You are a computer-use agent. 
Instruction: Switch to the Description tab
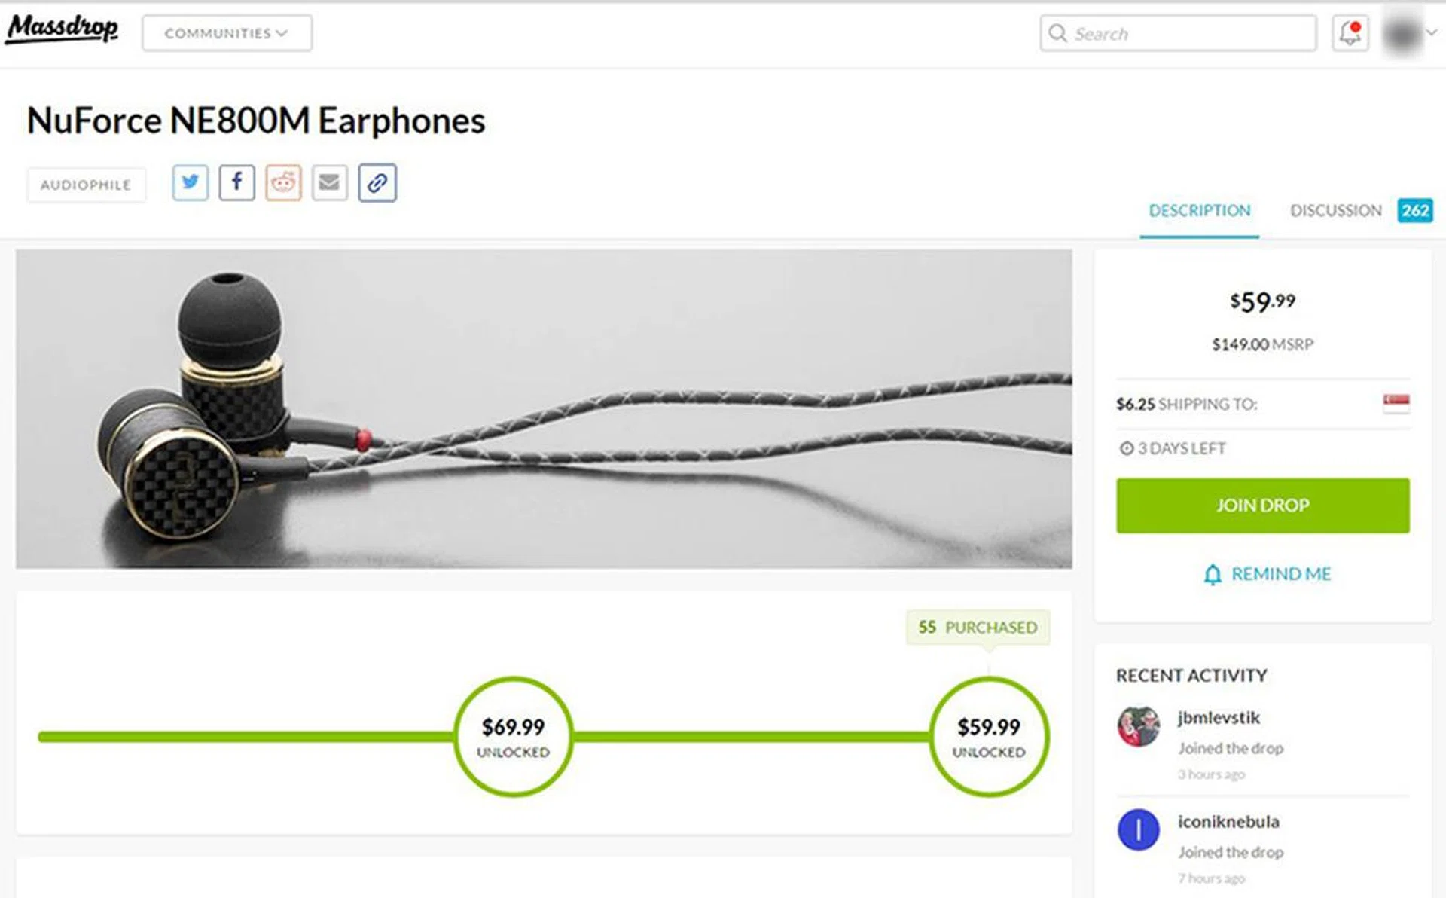(x=1199, y=211)
